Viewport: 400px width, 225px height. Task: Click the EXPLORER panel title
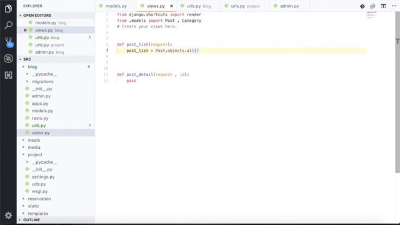[32, 6]
